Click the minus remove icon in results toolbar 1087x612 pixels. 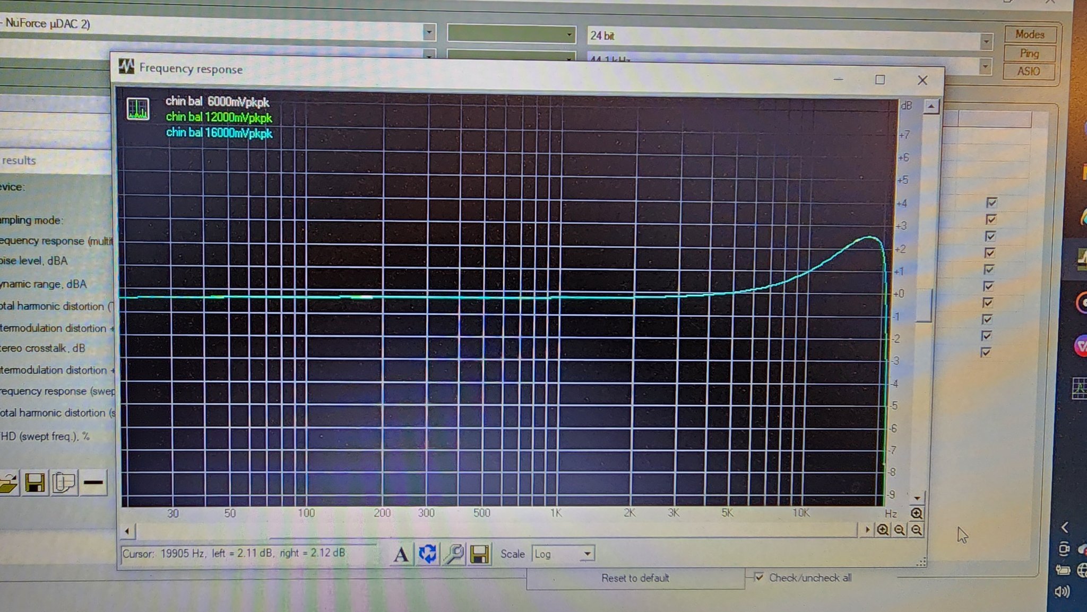[x=93, y=483]
